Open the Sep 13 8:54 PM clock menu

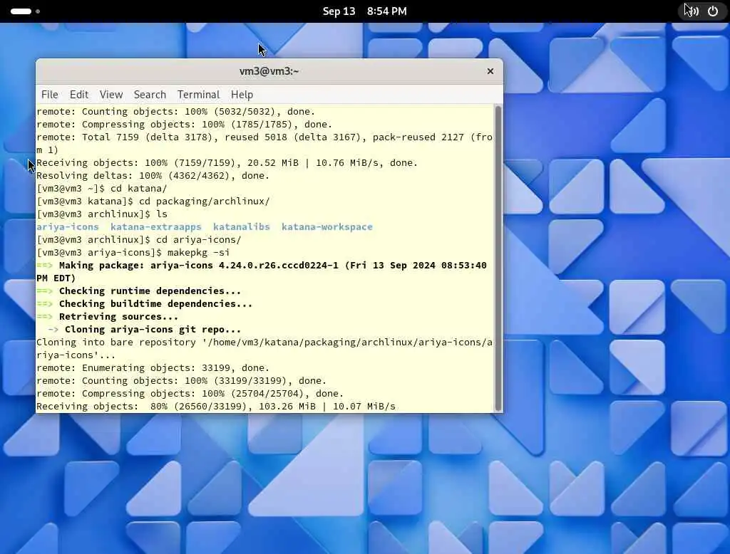click(364, 11)
